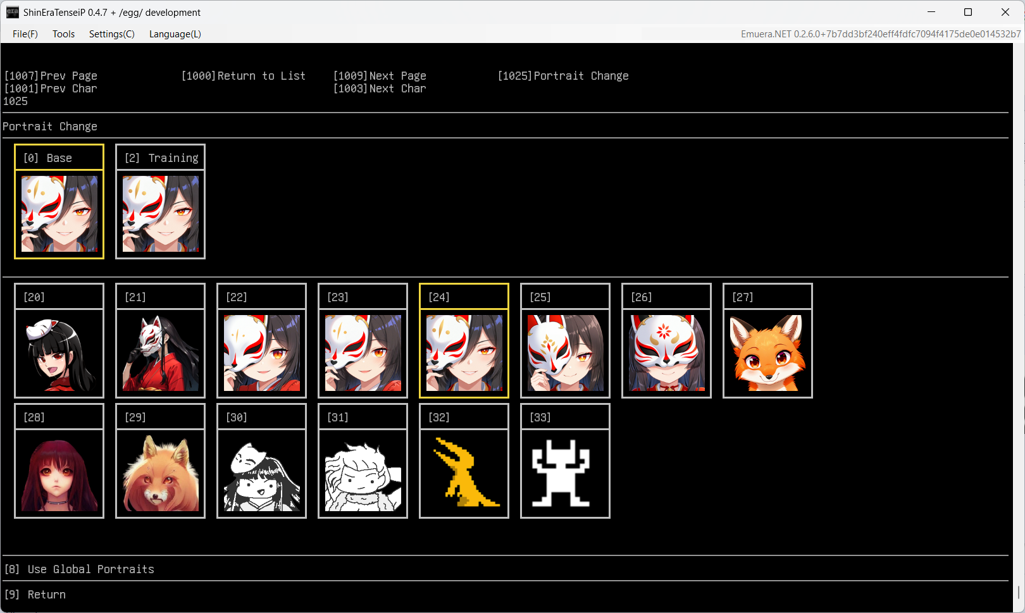Click the [9] Return option
1025x613 pixels.
click(x=35, y=595)
